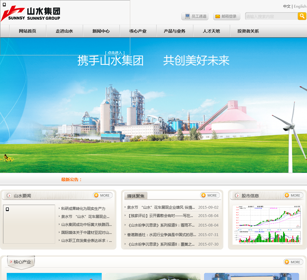Click the orange search magnifier button
307x280 pixels.
click(302, 16)
